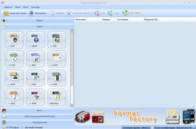Screen dimensions: 196x129
Task: Click the Удалить remove button
Action: (x=57, y=13)
